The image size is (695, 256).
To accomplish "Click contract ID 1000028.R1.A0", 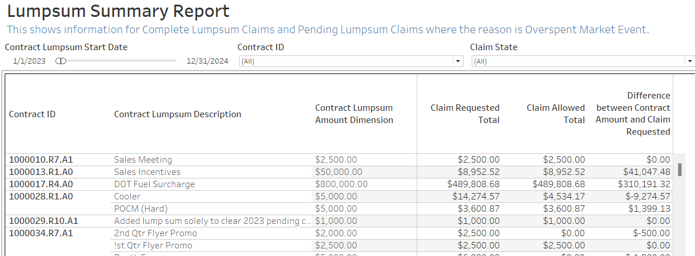I will (x=40, y=197).
